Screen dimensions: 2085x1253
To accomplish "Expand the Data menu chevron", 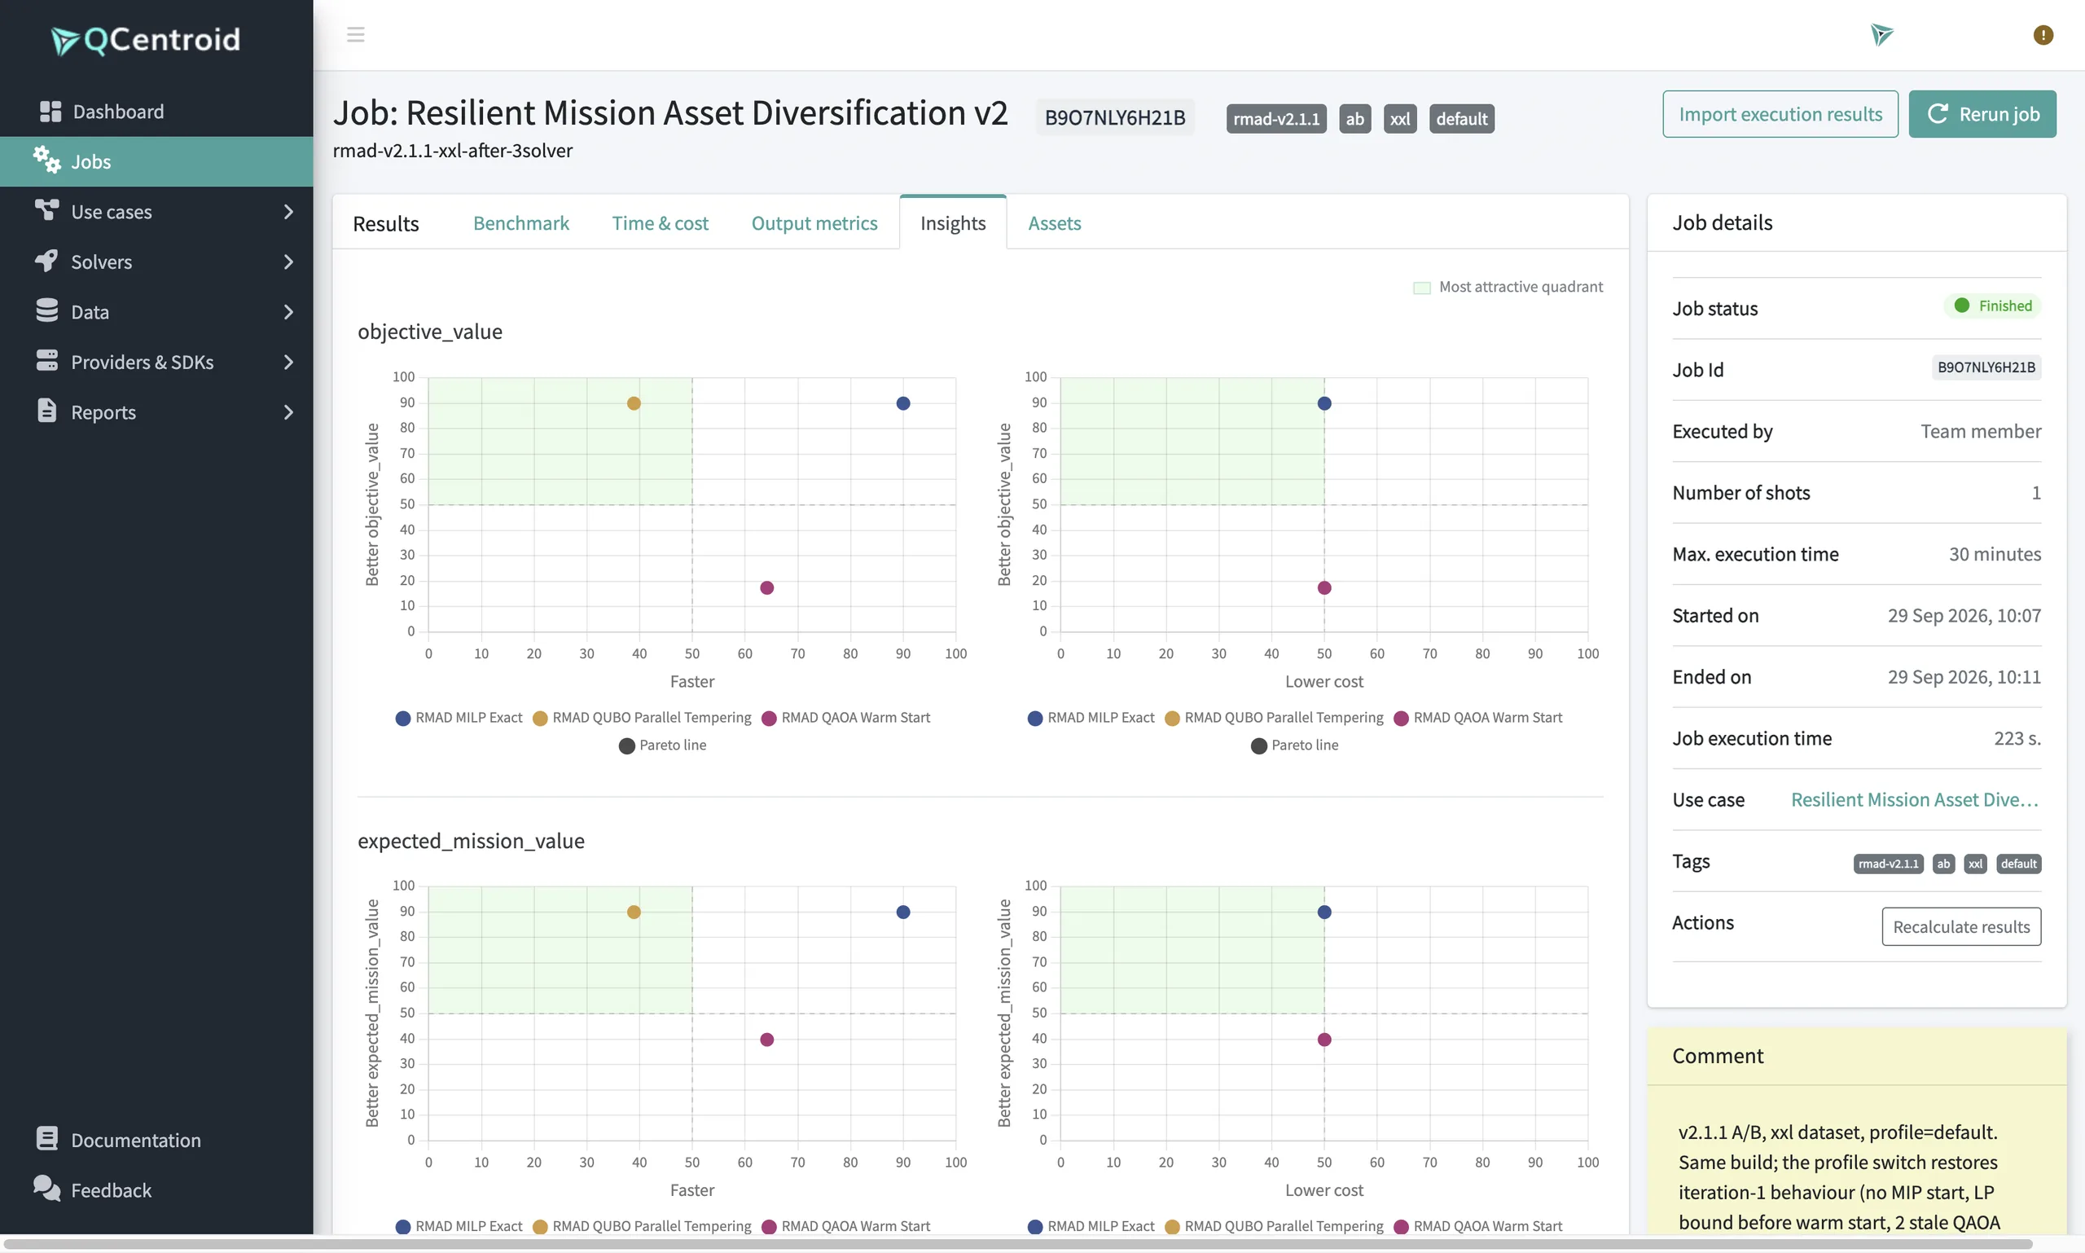I will point(288,311).
